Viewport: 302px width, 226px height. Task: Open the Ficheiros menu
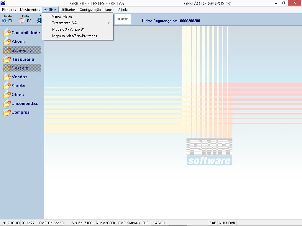coord(9,10)
